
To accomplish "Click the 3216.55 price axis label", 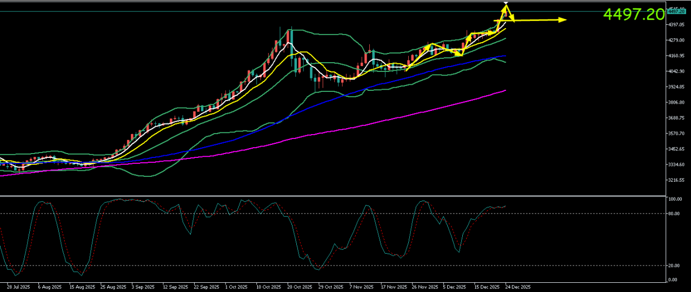I will [675, 180].
